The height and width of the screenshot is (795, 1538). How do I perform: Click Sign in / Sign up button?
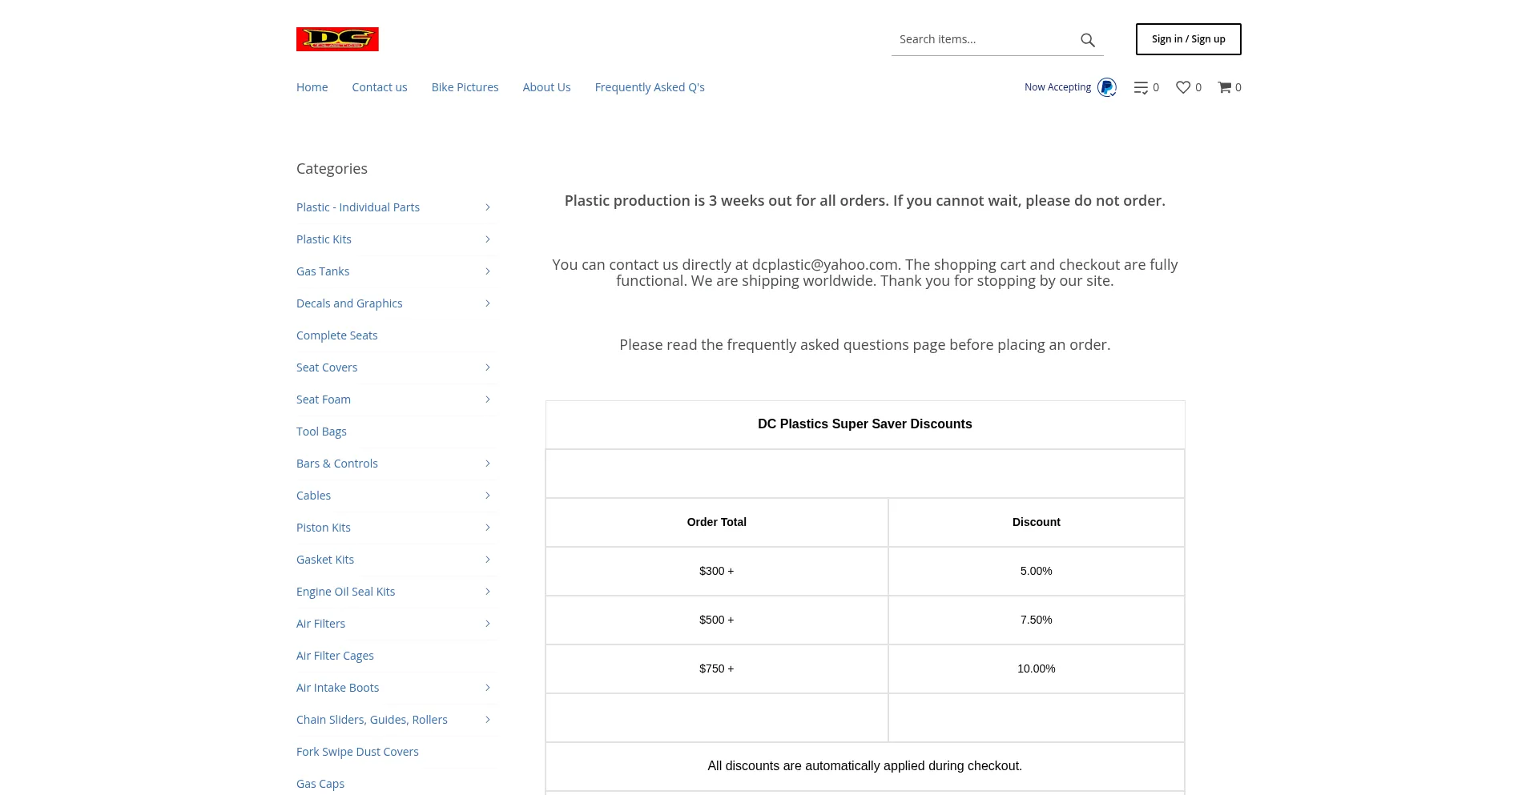[1188, 39]
